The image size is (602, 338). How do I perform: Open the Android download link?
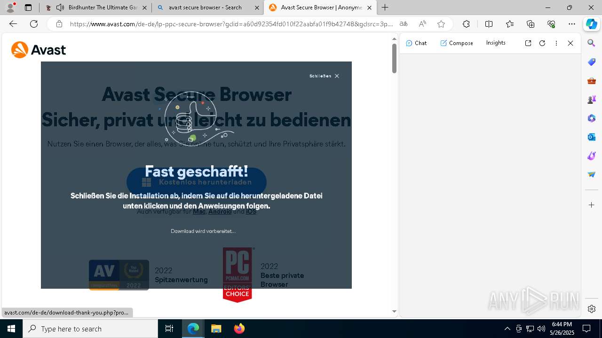pyautogui.click(x=220, y=212)
